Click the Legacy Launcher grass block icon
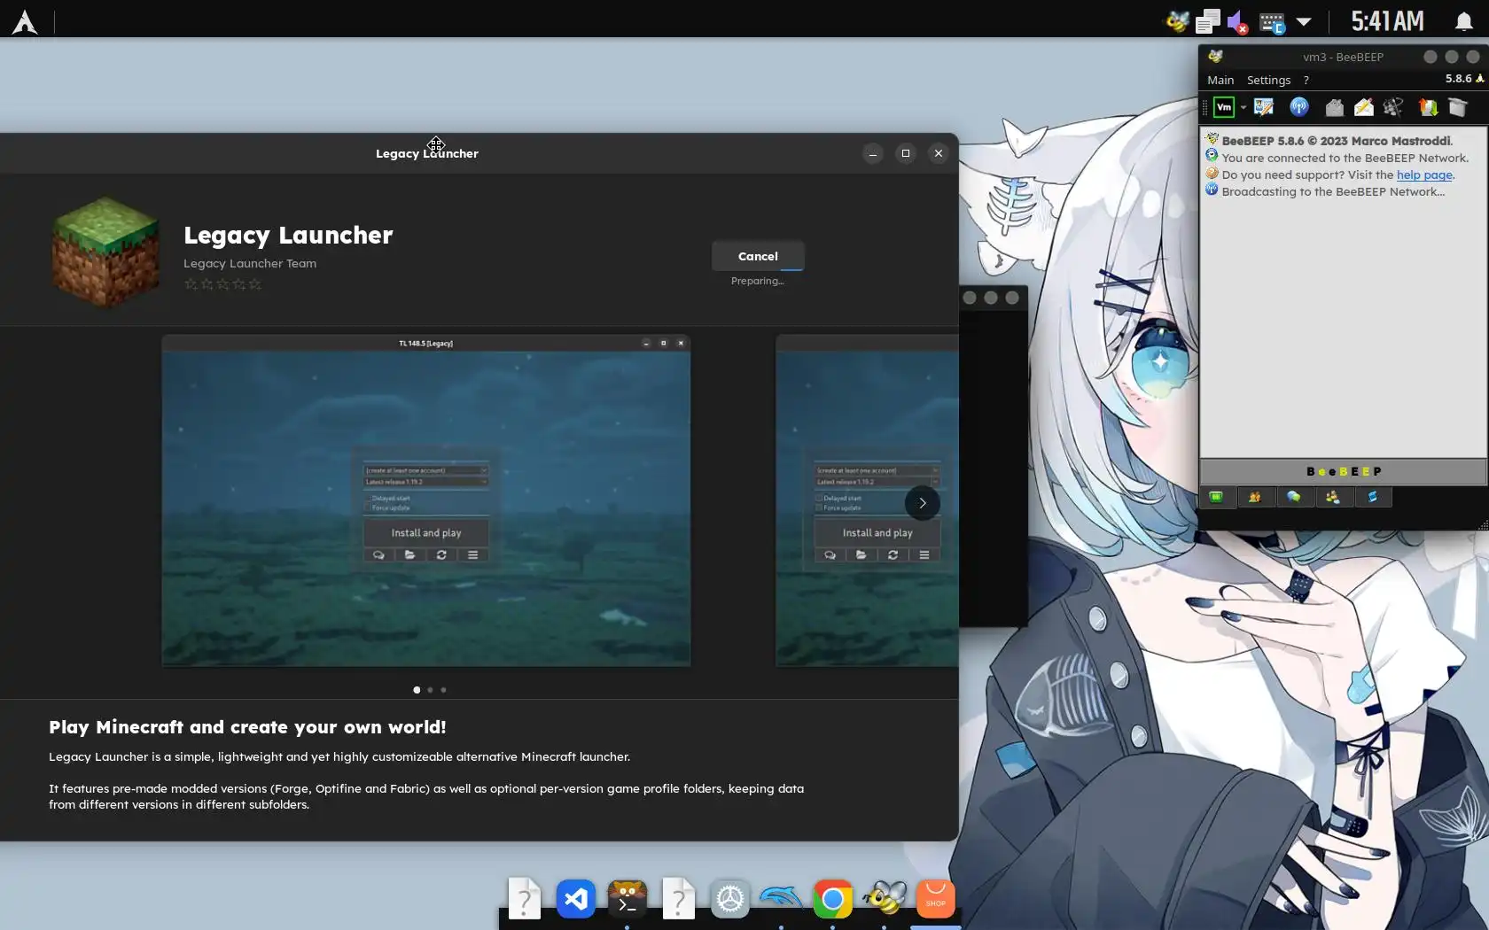The image size is (1489, 930). 105,252
